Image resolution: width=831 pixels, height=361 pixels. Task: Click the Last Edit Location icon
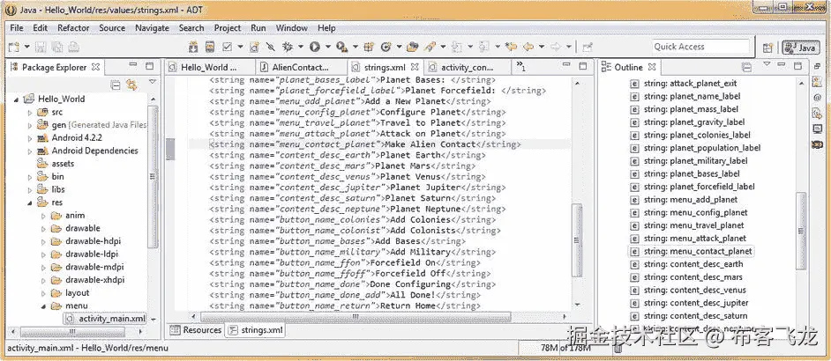[x=511, y=48]
